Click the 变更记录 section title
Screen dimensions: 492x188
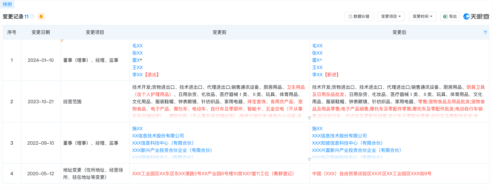pyautogui.click(x=13, y=16)
